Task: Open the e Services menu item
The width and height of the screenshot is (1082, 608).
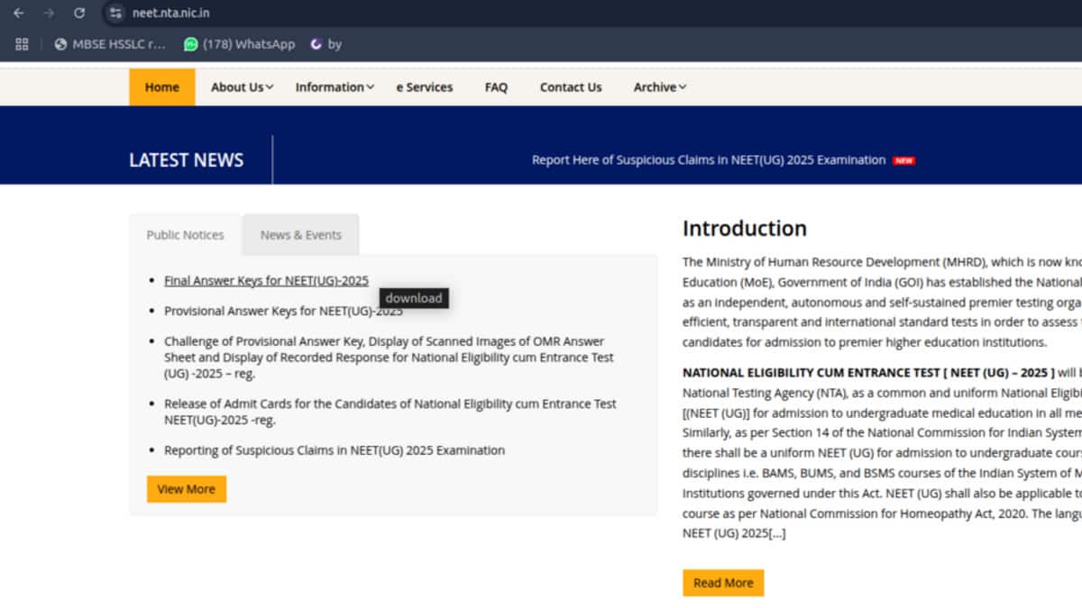Action: point(425,87)
